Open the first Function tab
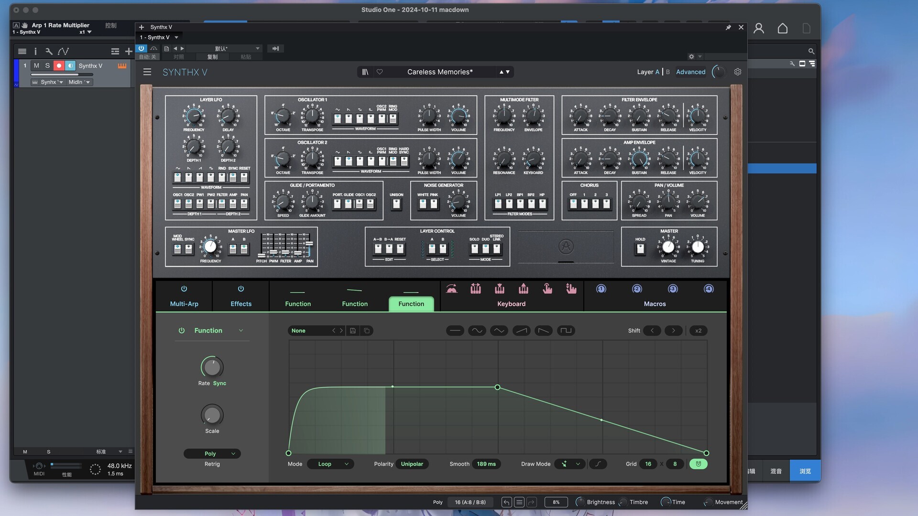 point(298,304)
